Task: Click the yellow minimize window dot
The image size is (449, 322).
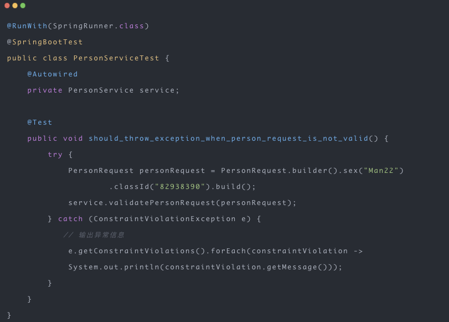Action: pyautogui.click(x=15, y=6)
